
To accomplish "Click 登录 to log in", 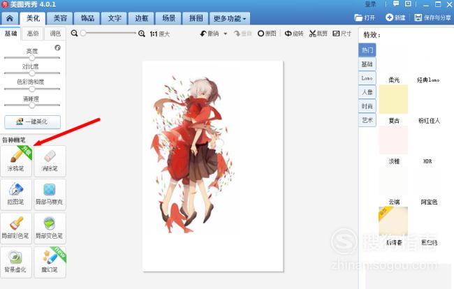I will click(370, 4).
